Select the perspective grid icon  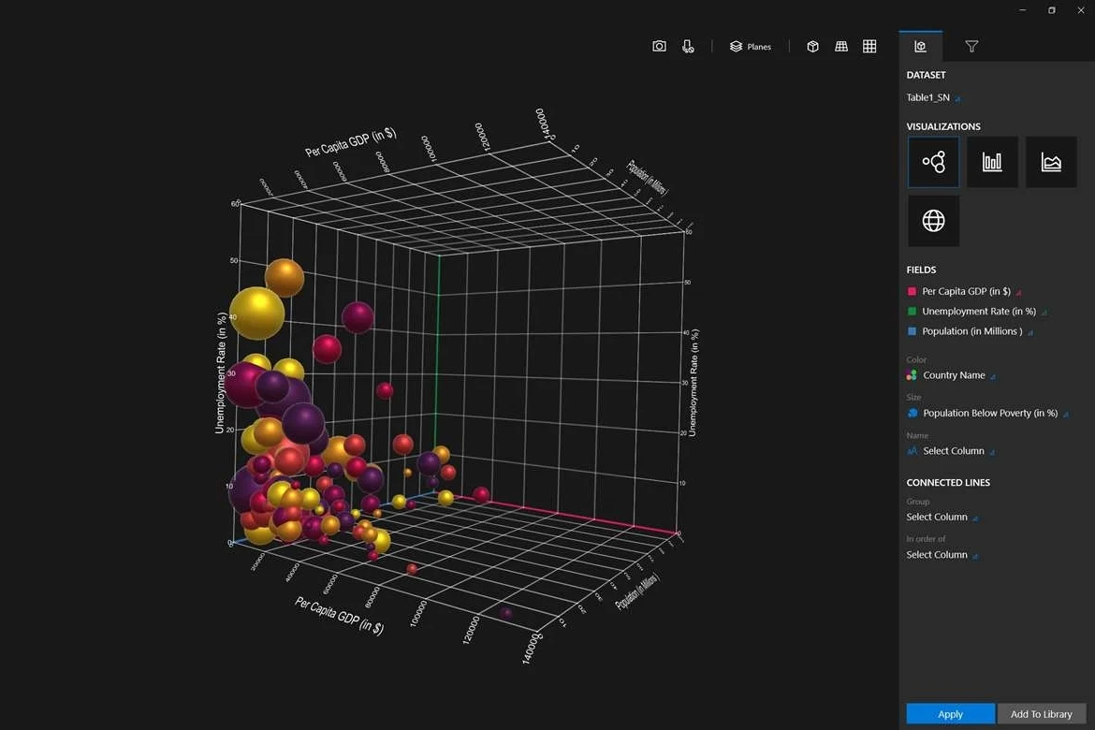841,46
